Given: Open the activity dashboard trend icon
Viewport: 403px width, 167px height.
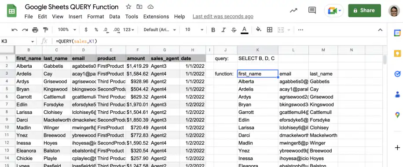Looking at the screenshot, I should pos(293,11).
